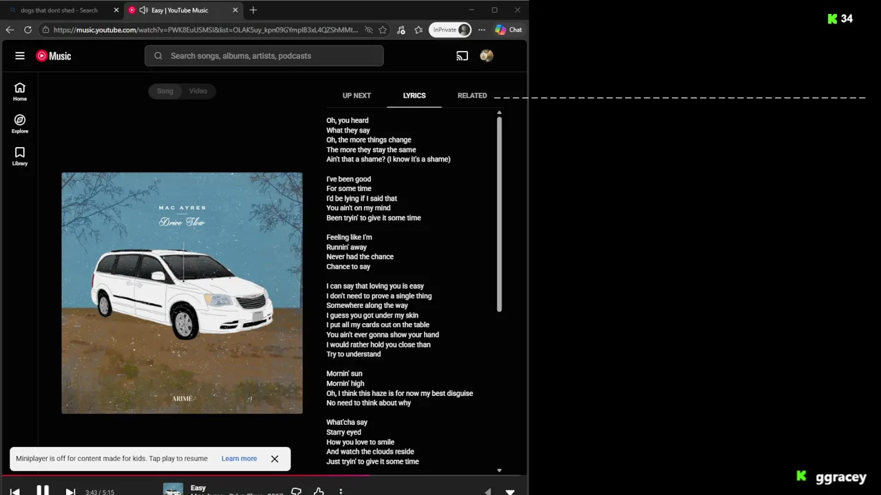
Task: Open Library in the sidebar
Action: pos(20,156)
